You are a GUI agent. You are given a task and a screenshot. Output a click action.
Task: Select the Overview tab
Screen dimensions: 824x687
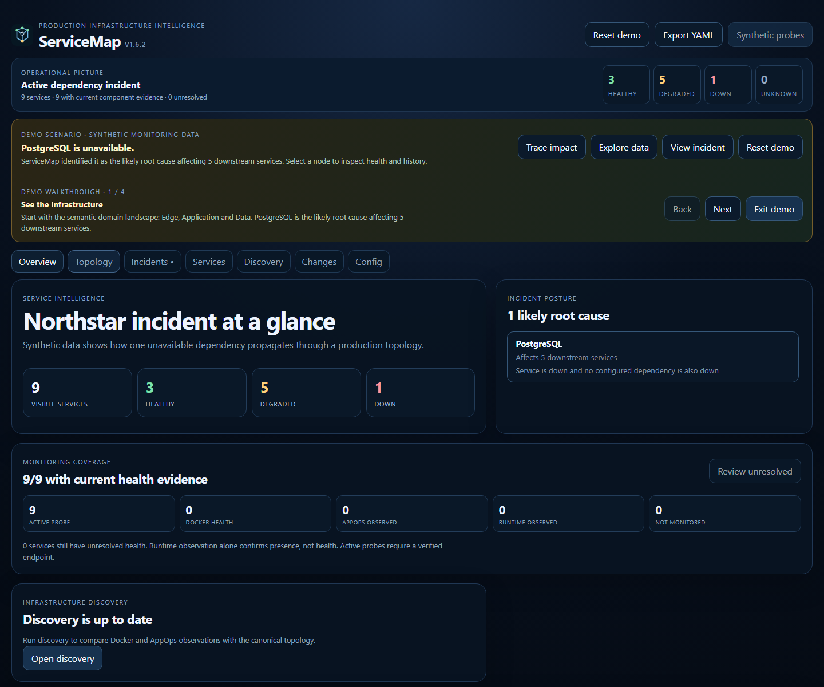tap(37, 262)
